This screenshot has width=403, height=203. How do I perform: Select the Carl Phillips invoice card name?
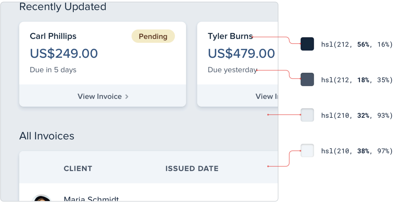53,36
